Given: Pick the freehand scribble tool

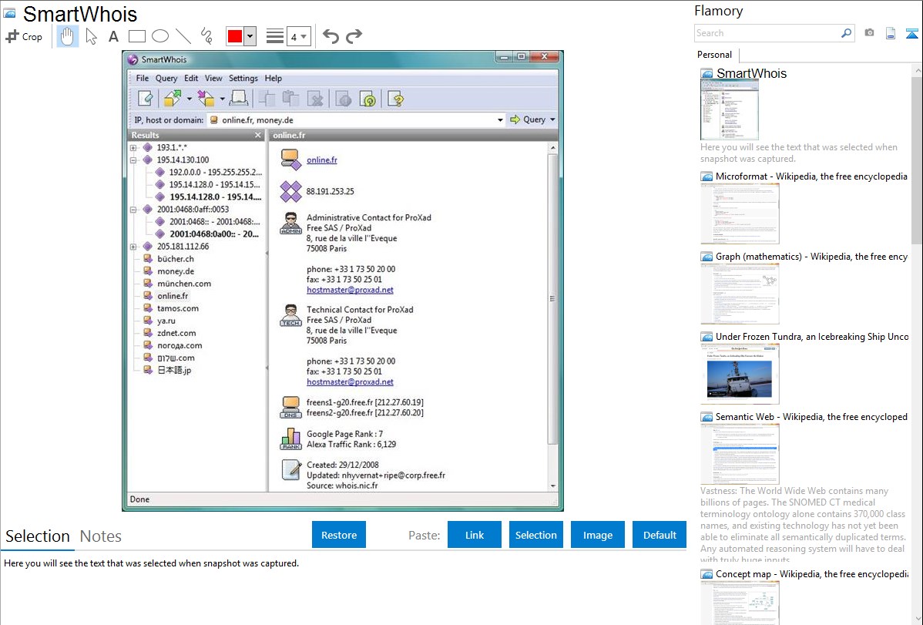Looking at the screenshot, I should [x=206, y=36].
